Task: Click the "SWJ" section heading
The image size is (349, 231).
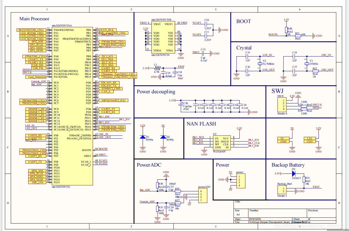Action: coord(277,91)
